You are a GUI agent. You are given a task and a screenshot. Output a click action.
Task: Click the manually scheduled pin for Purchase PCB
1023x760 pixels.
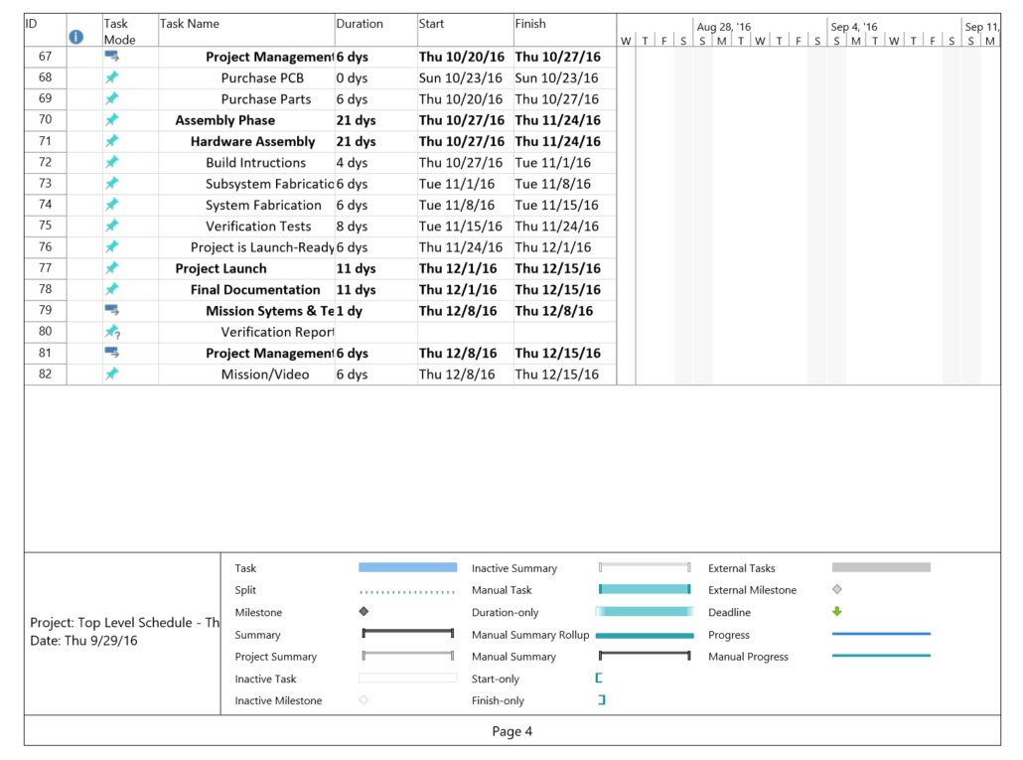[x=112, y=77]
